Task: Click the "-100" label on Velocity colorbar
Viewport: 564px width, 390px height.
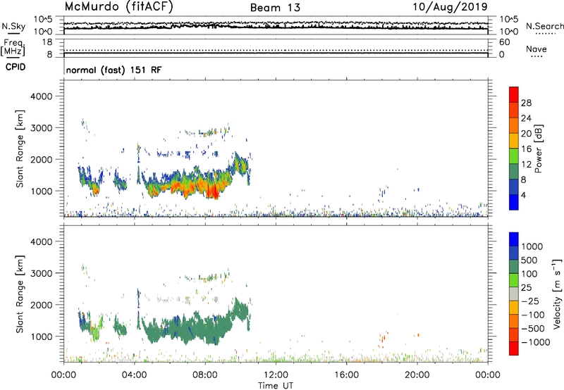Action: tap(533, 315)
